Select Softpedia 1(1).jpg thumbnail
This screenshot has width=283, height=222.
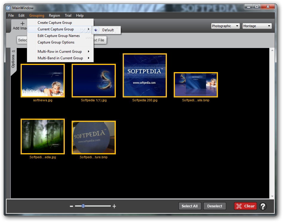[x=94, y=80]
